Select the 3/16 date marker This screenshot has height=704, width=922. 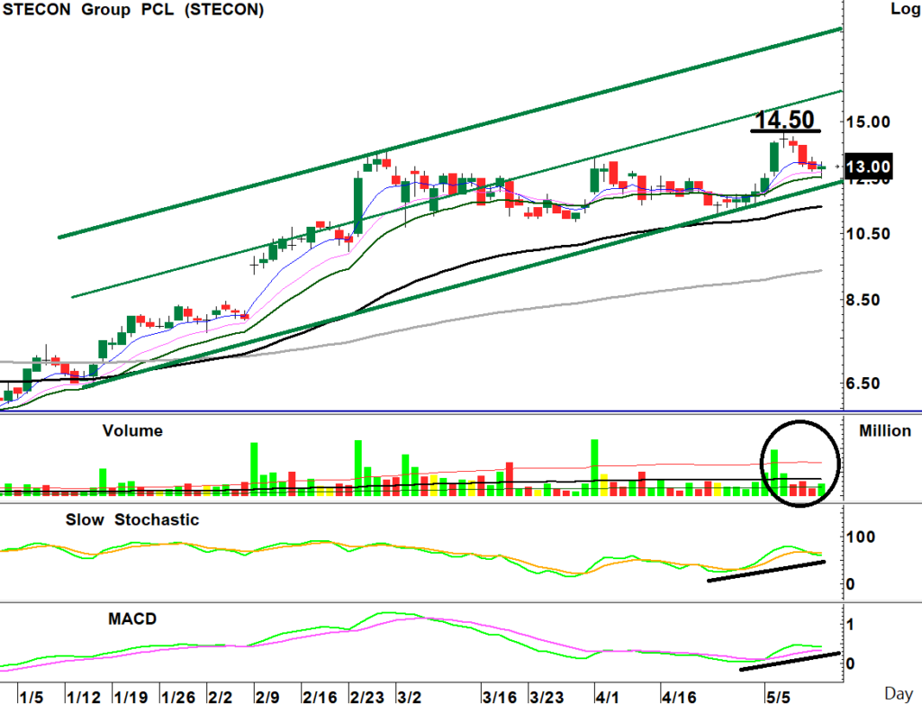500,698
